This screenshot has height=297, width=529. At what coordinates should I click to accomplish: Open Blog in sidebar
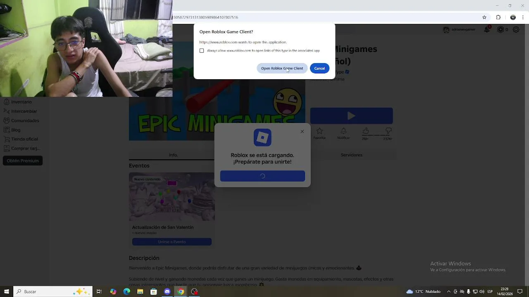tap(16, 130)
